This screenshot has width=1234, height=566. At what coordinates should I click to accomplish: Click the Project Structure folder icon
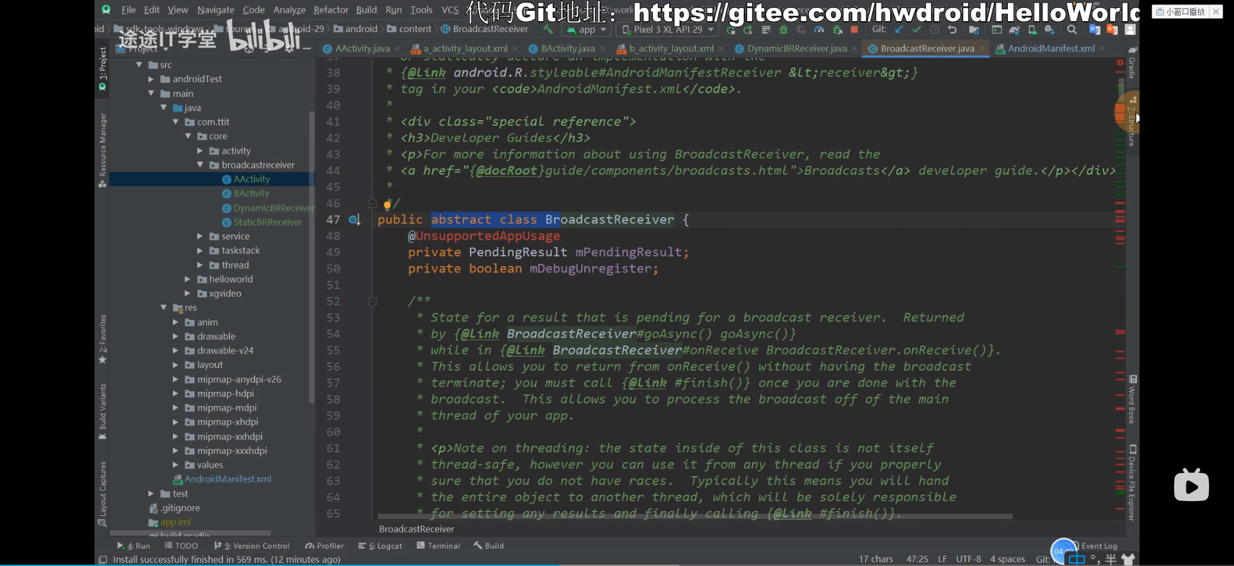(x=974, y=30)
